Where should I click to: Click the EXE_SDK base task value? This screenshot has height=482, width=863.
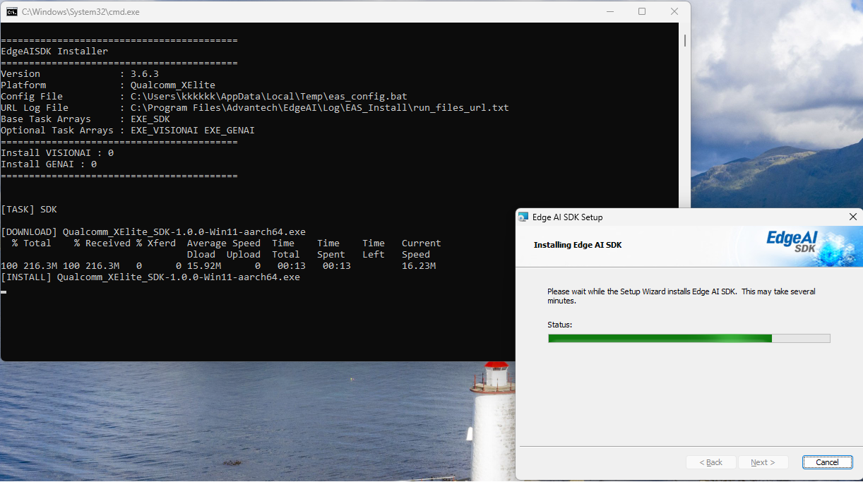[x=150, y=119]
